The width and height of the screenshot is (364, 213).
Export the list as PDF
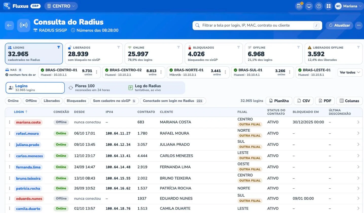tap(325, 101)
